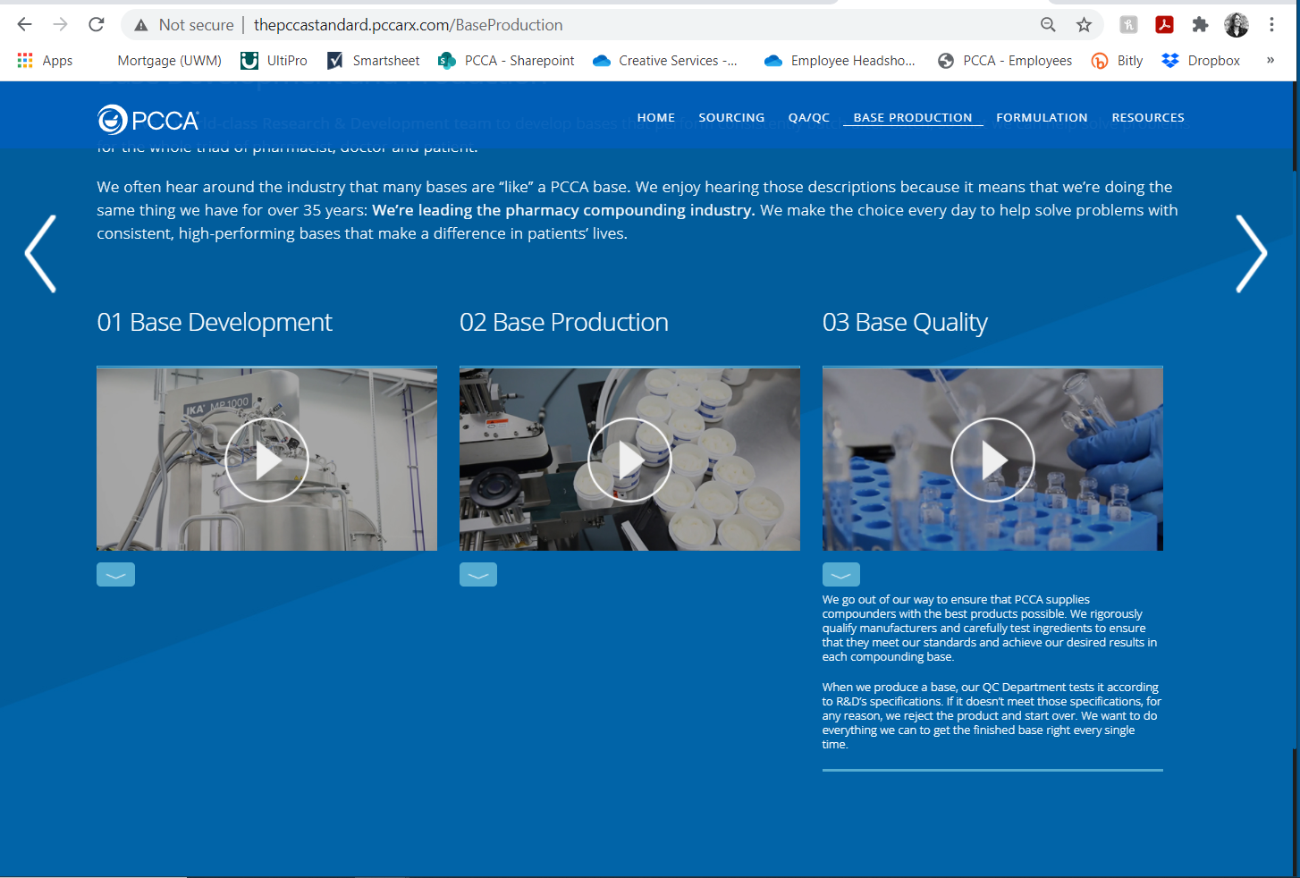Open the Employee Headshots bookmark
Screen dimensions: 1300x878
(840, 61)
